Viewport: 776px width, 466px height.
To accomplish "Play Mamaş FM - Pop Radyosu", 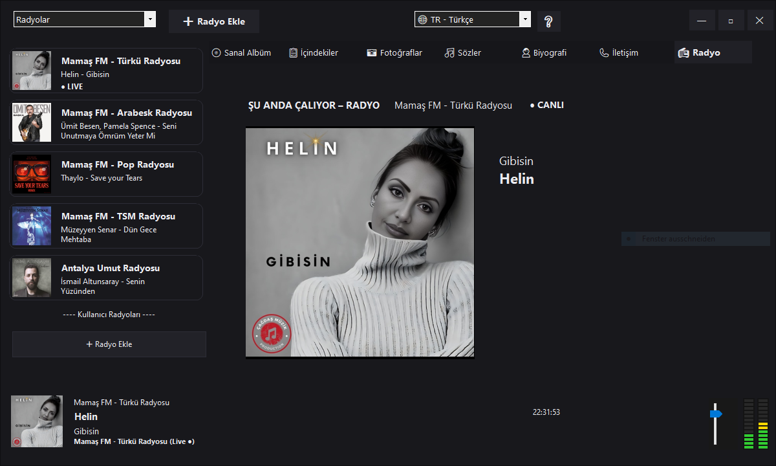I will pyautogui.click(x=107, y=174).
